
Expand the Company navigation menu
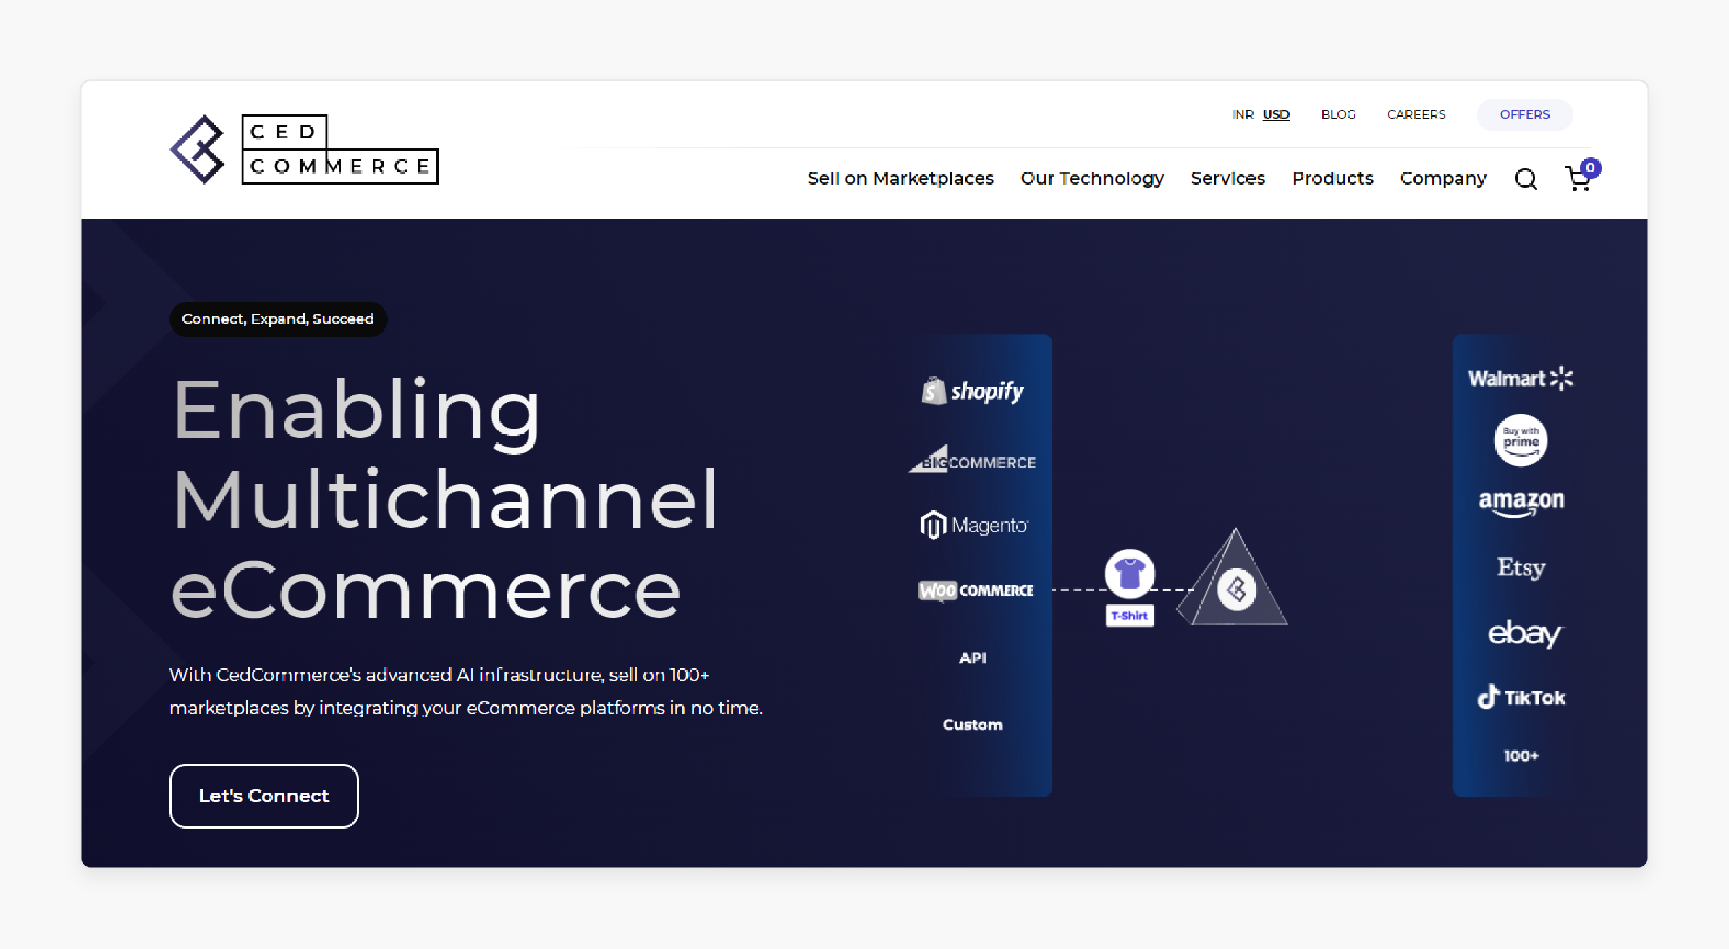pos(1443,179)
